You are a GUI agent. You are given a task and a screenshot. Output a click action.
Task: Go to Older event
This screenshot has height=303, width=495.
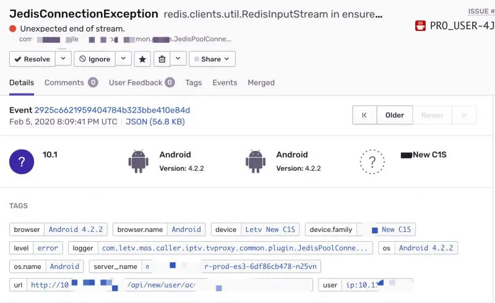click(x=395, y=115)
